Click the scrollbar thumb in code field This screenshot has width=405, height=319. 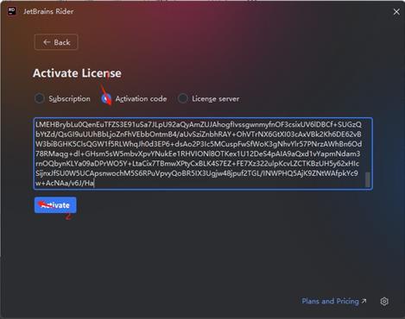pos(368,179)
